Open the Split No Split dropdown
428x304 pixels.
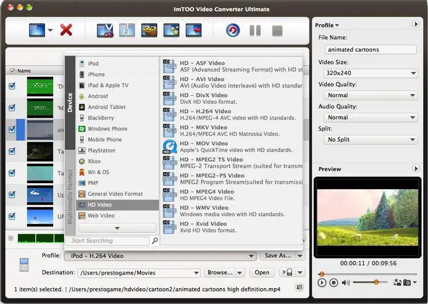(x=371, y=139)
